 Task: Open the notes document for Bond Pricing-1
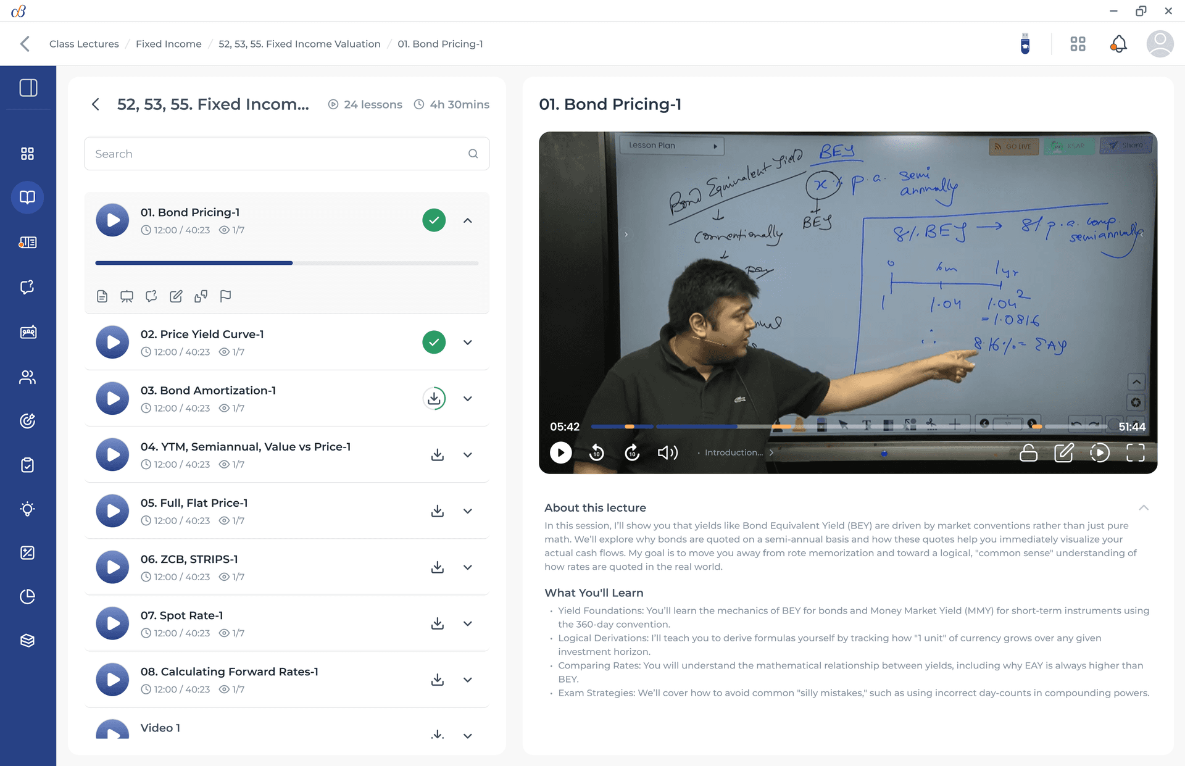click(102, 296)
